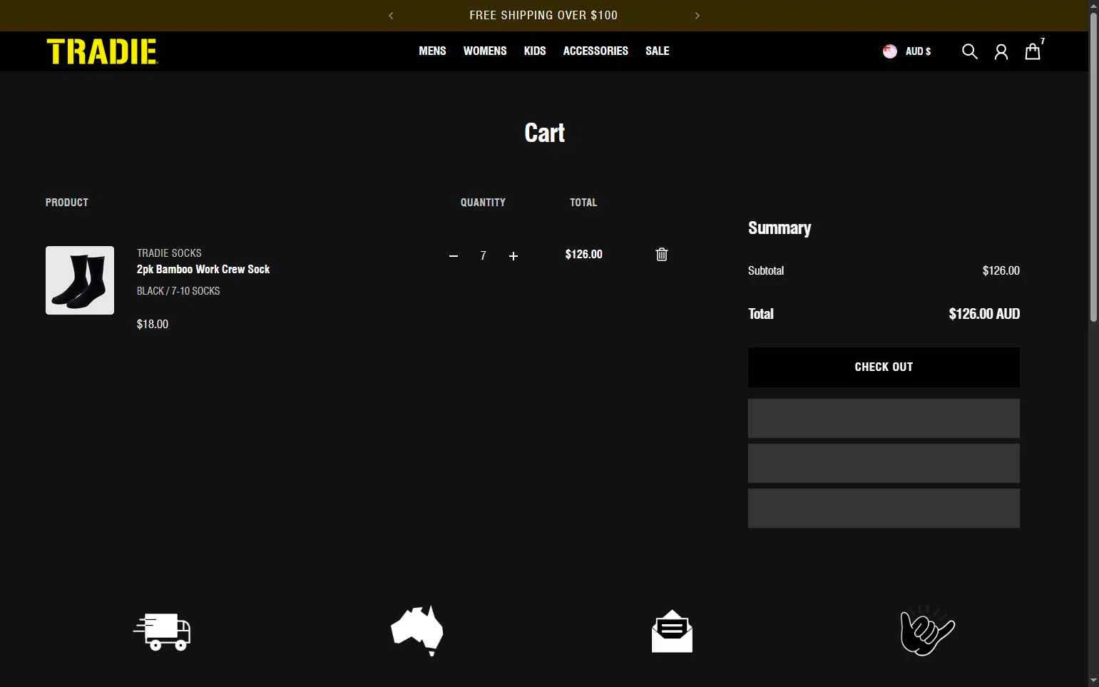1099x687 pixels.
Task: Increase sock quantity with plus button
Action: pyautogui.click(x=513, y=256)
